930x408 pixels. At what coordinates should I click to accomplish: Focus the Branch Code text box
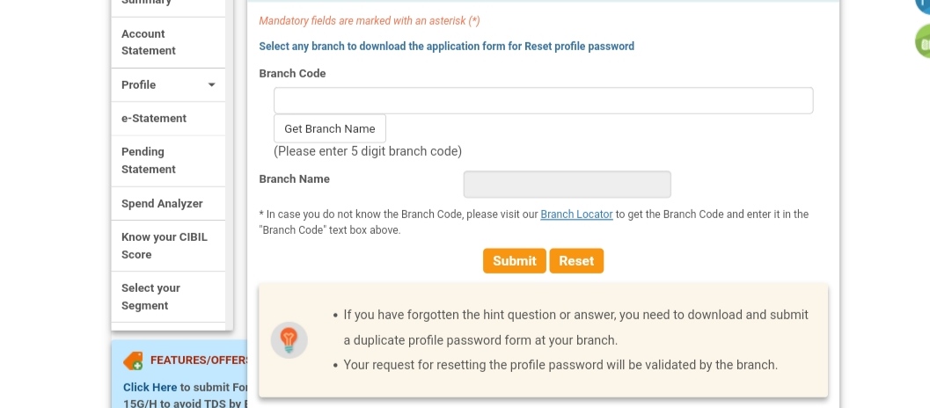coord(543,100)
